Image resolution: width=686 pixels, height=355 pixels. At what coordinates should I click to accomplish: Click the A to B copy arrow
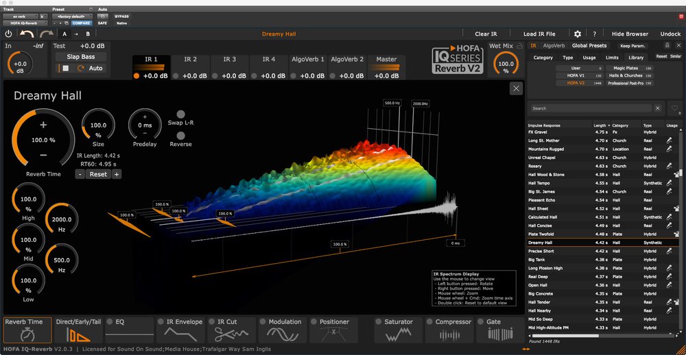[76, 34]
